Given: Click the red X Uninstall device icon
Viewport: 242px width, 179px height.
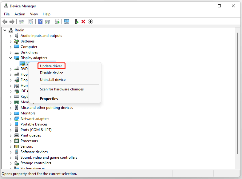Looking at the screenshot, I should point(83,22).
